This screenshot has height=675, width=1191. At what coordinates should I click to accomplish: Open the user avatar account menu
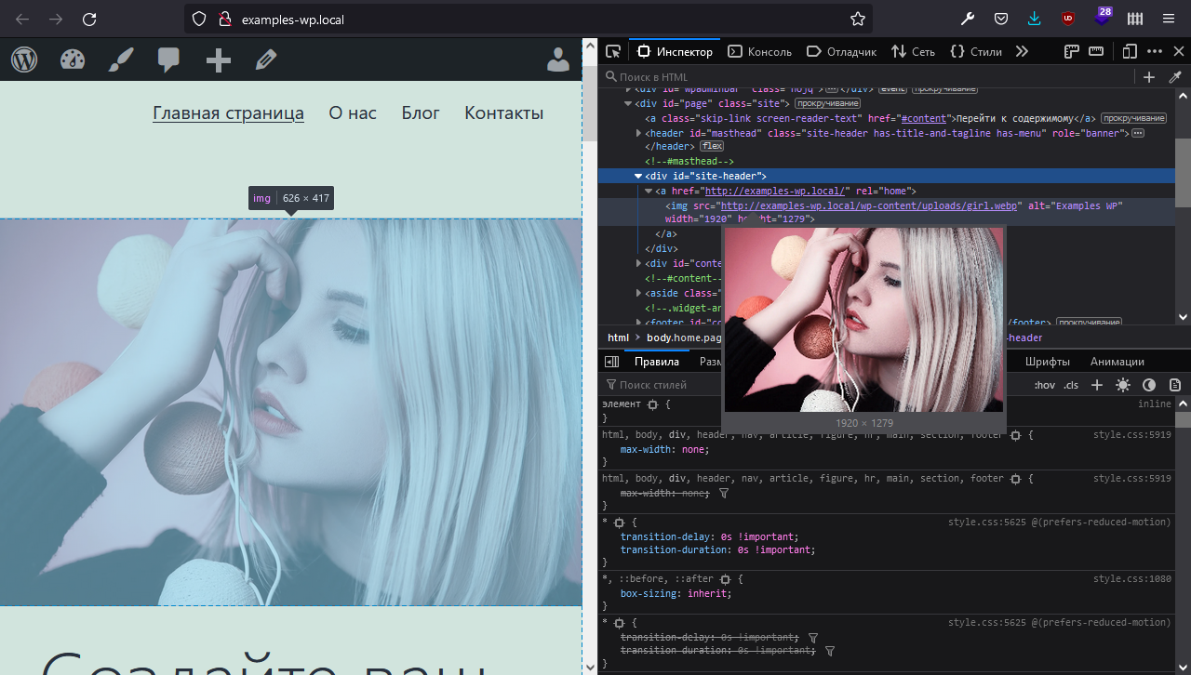pos(558,60)
